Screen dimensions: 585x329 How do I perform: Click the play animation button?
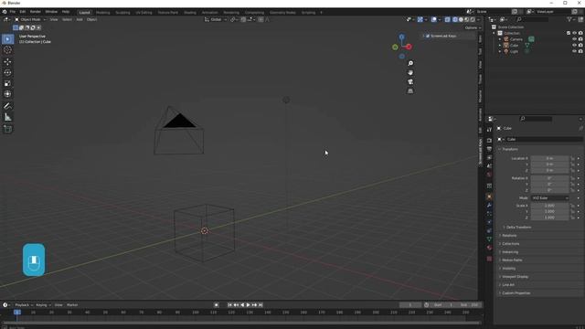[x=249, y=305]
